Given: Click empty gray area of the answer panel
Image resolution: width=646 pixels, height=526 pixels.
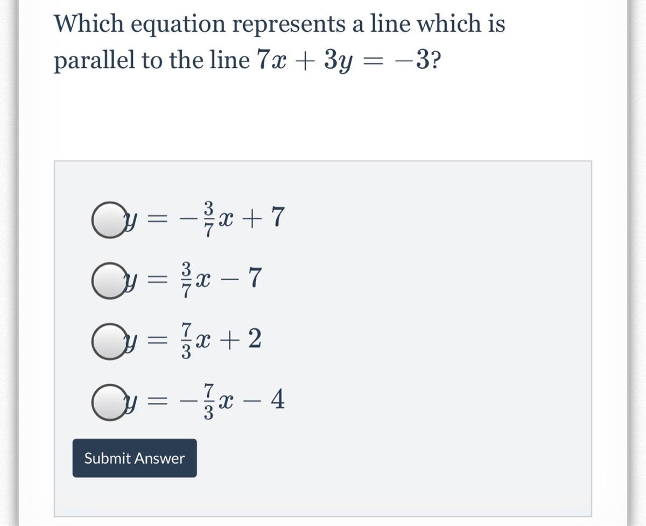Looking at the screenshot, I should coord(431,323).
